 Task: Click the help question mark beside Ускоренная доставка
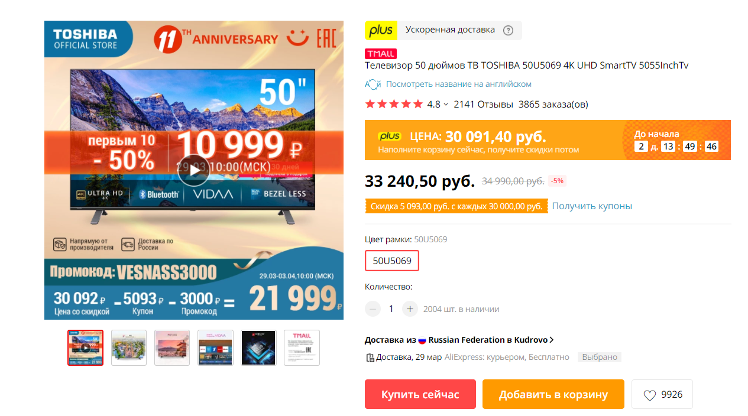(x=508, y=30)
